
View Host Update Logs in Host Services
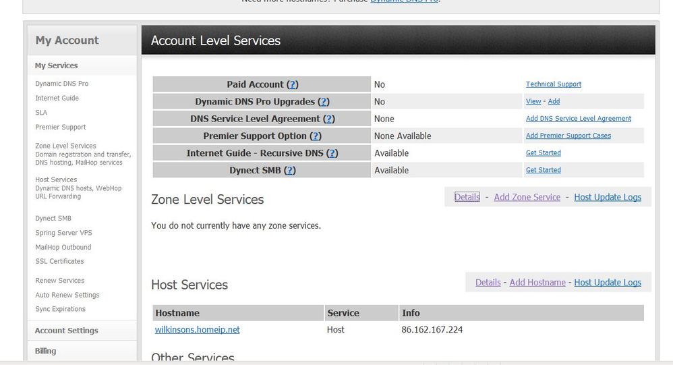[x=607, y=283]
